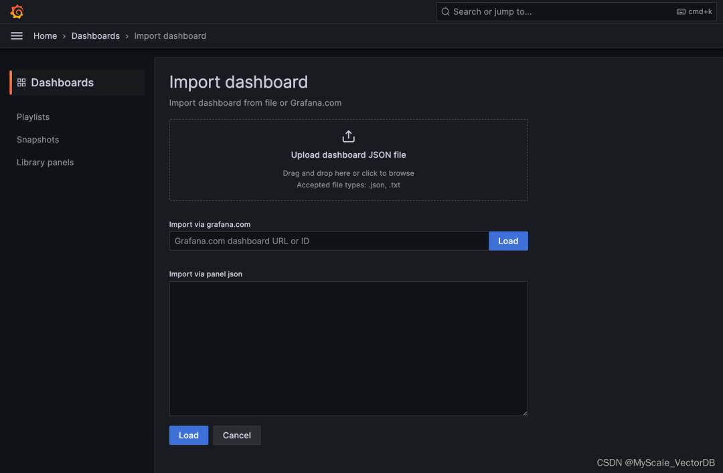This screenshot has height=473, width=723.
Task: Open the hamburger navigation menu
Action: (x=17, y=36)
